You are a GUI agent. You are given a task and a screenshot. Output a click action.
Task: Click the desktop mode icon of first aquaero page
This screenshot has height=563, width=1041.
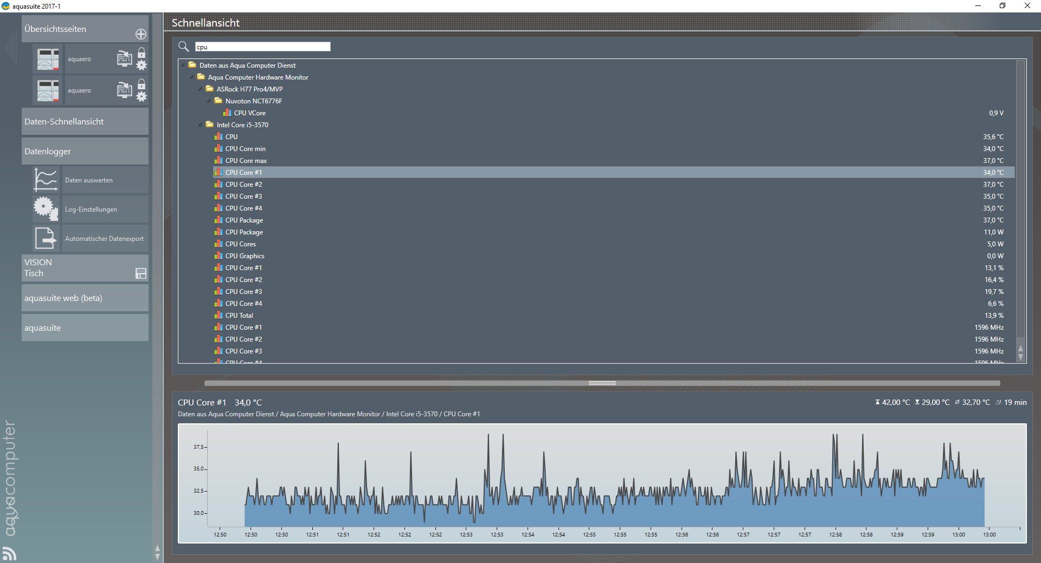pos(125,58)
